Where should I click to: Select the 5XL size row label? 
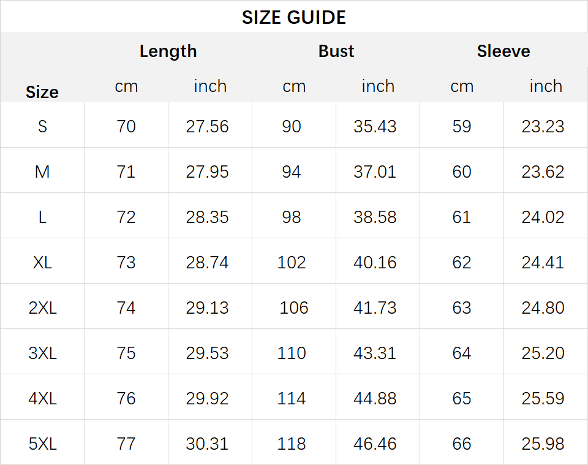pyautogui.click(x=42, y=444)
